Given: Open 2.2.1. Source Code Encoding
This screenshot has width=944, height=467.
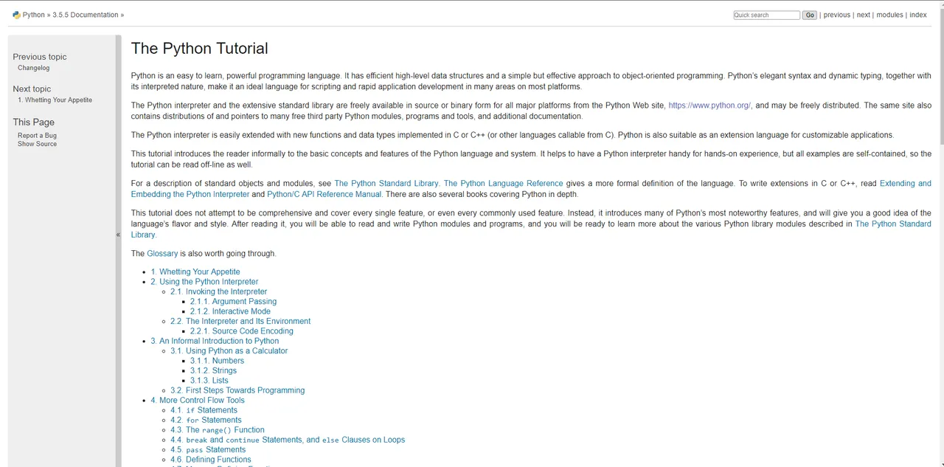Looking at the screenshot, I should [241, 331].
